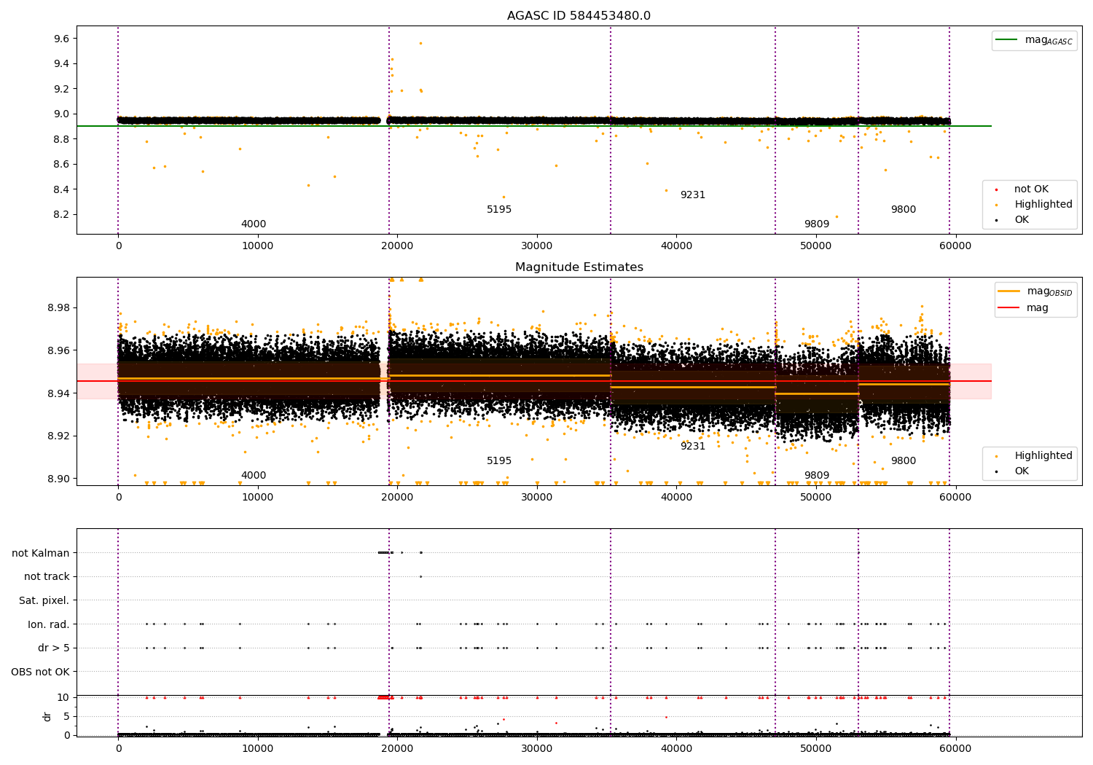Click y-axis tick 8.4 in the top plot
Viewport: 1093px width, 765px height.
pyautogui.click(x=61, y=189)
